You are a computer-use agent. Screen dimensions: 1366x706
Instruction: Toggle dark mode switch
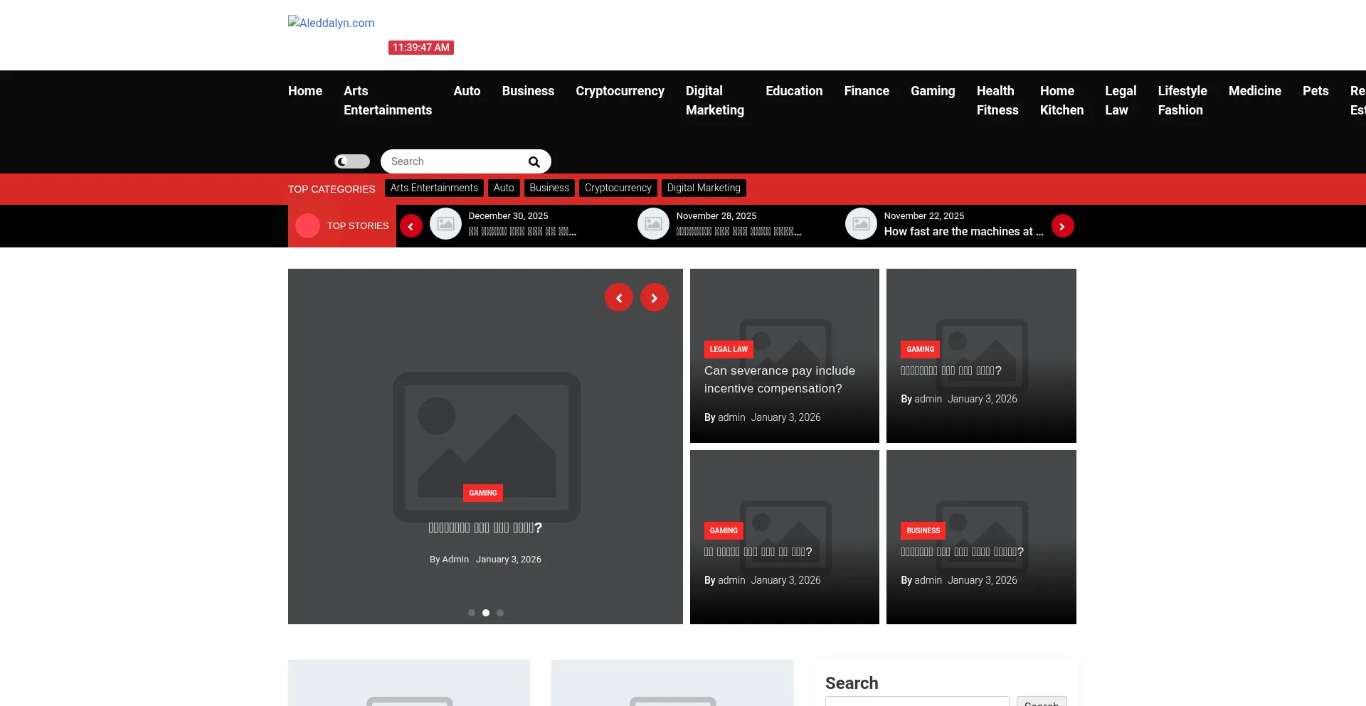[352, 161]
